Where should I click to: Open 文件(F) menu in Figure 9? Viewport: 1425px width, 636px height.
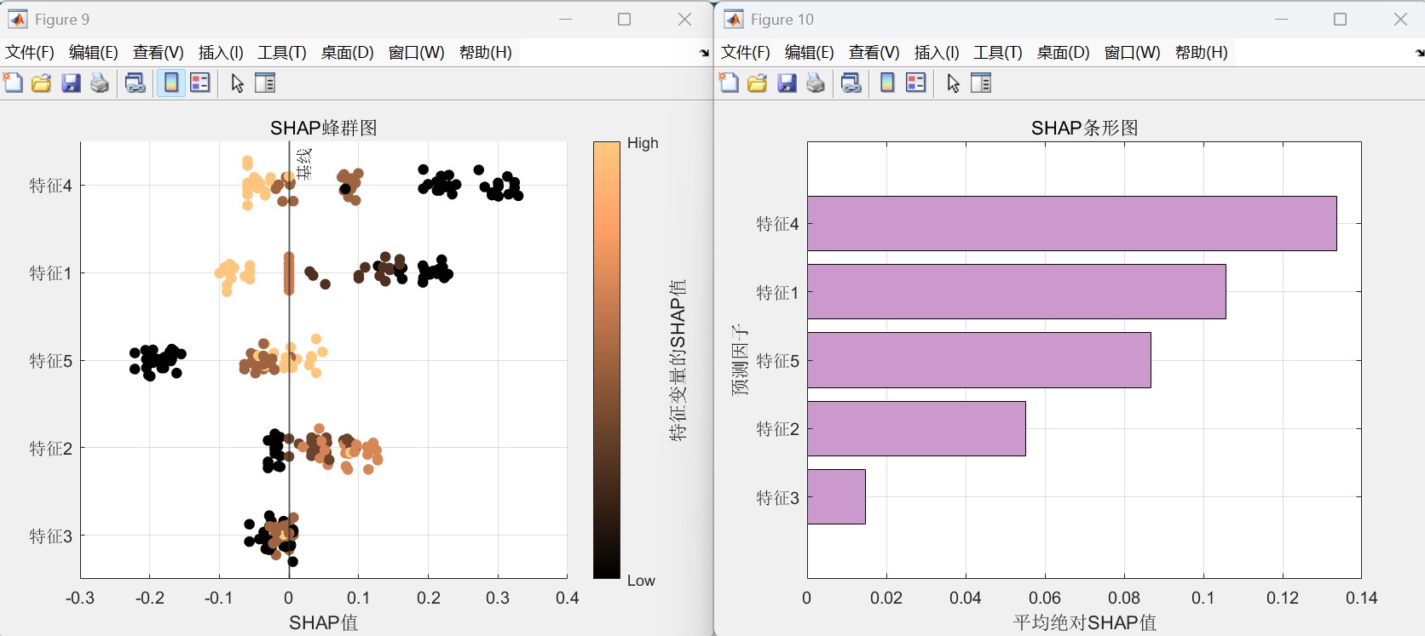[x=30, y=53]
